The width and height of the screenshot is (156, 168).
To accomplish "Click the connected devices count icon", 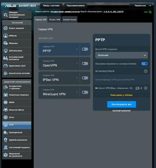I will (x=138, y=88).
